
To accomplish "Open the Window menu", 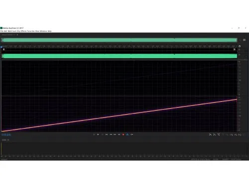I will pyautogui.click(x=43, y=31).
